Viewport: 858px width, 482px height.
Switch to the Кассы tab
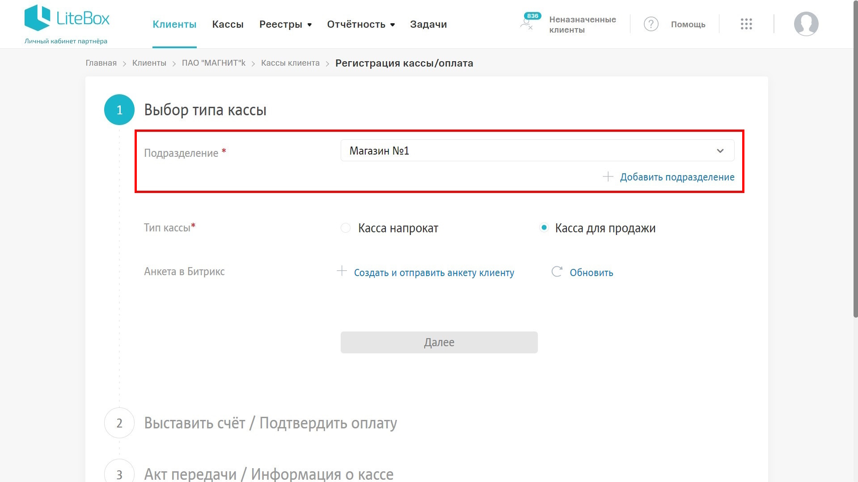[228, 24]
